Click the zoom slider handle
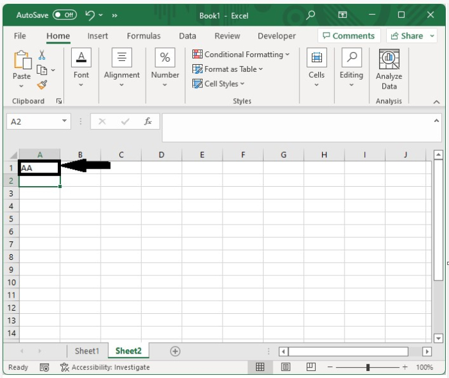The height and width of the screenshot is (378, 449). coord(368,367)
